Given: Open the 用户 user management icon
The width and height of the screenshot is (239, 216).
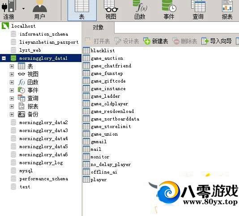Looking at the screenshot, I should pyautogui.click(x=40, y=10).
